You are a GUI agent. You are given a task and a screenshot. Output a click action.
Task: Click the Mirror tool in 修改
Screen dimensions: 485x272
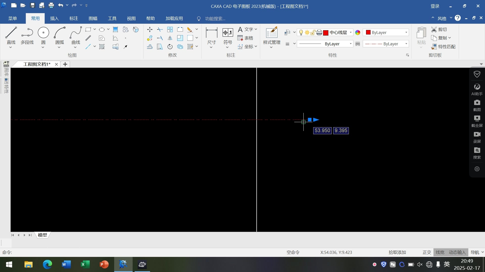170,38
